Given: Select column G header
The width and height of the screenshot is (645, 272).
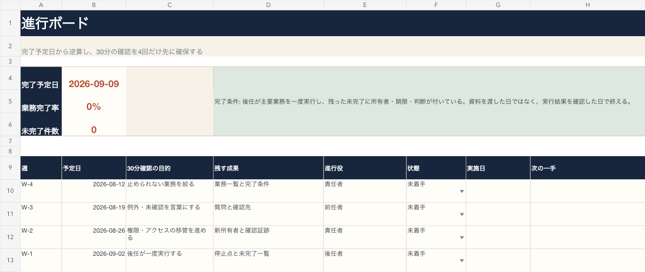Looking at the screenshot, I should point(498,5).
